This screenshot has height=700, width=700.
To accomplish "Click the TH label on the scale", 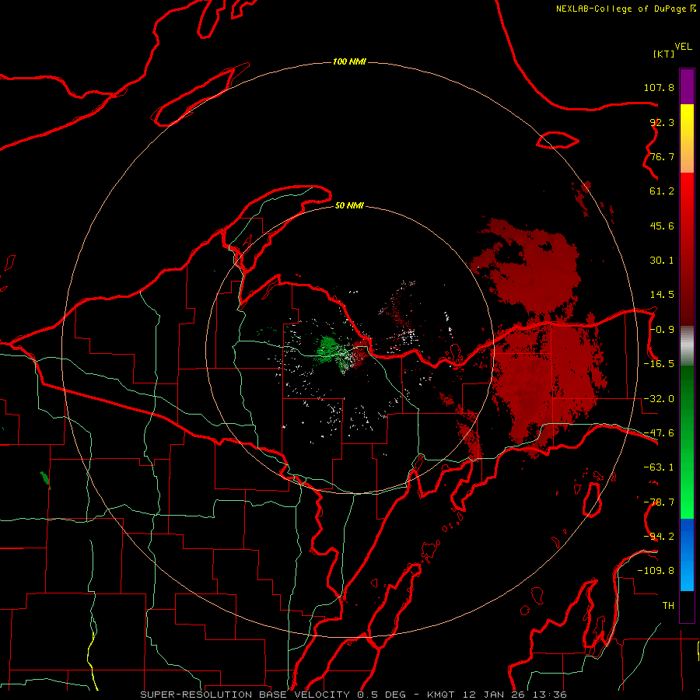I will coord(668,605).
